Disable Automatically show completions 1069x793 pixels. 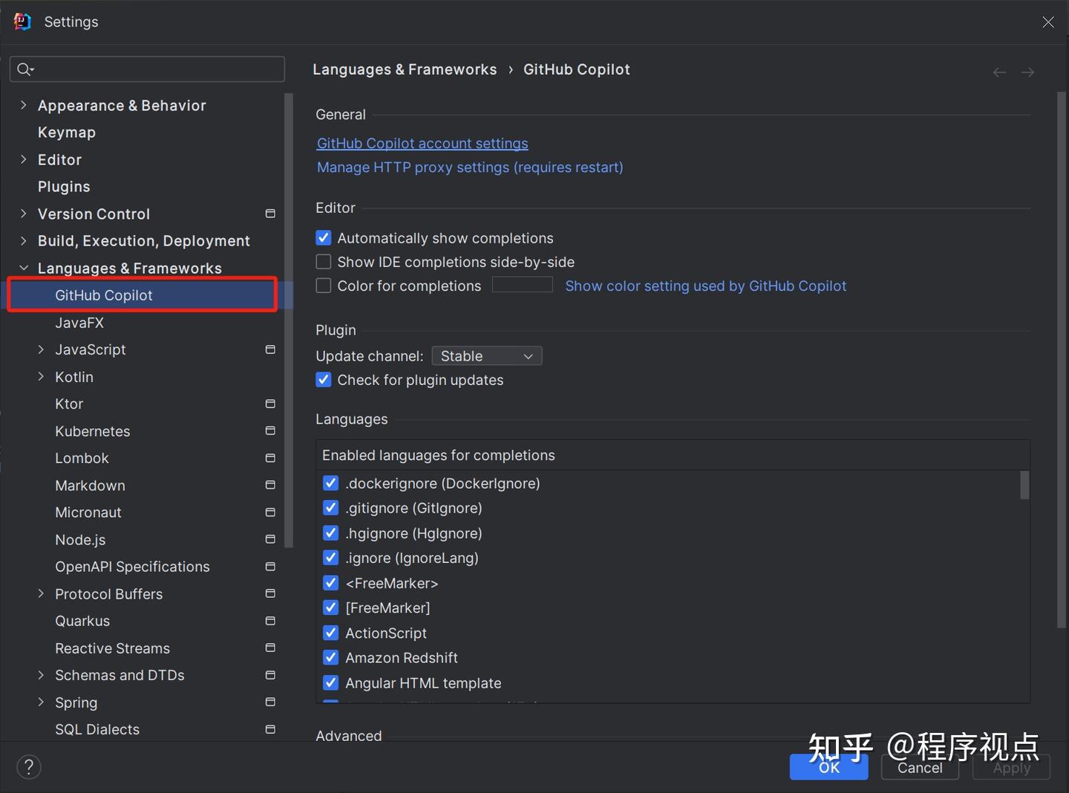coord(323,237)
